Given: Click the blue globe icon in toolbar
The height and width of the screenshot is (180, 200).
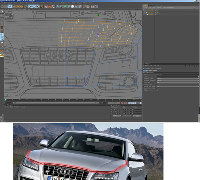Looking at the screenshot, I should [x=96, y=6].
